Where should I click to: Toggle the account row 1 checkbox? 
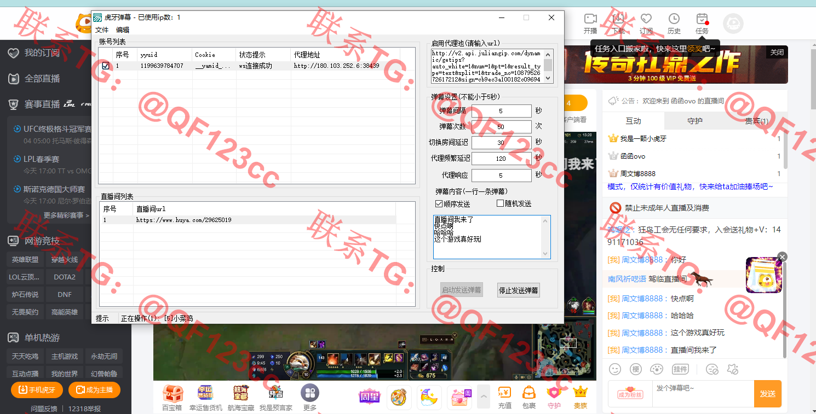pyautogui.click(x=106, y=66)
